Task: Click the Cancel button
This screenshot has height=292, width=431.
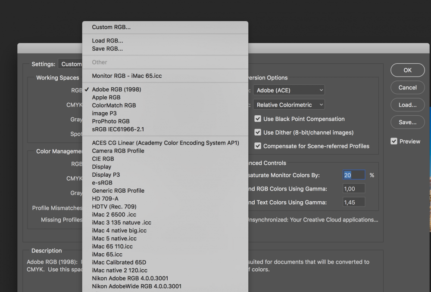Action: point(407,87)
